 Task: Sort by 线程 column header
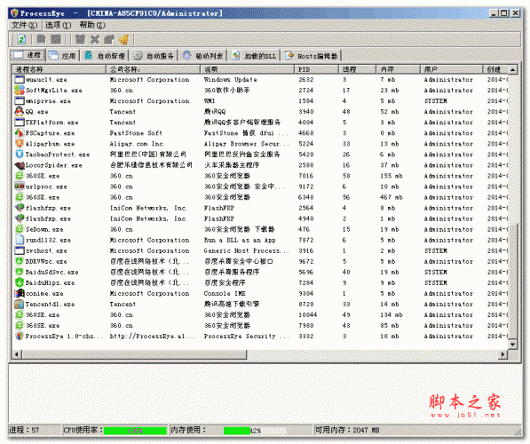pyautogui.click(x=357, y=69)
